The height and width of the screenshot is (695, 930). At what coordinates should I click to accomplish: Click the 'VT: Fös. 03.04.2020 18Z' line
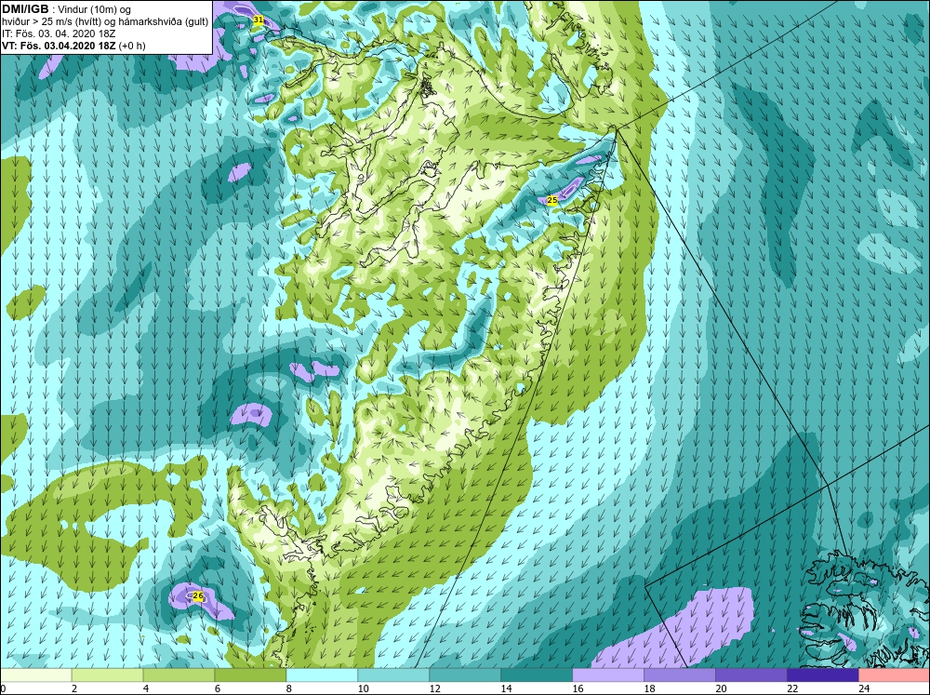click(x=60, y=46)
